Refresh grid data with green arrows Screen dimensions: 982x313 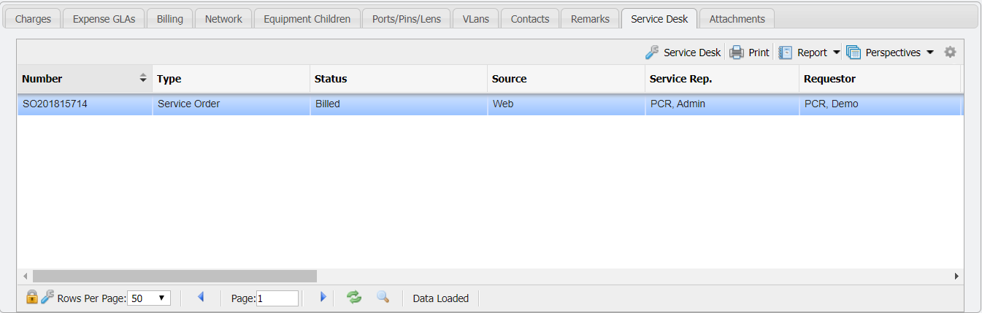coord(354,297)
